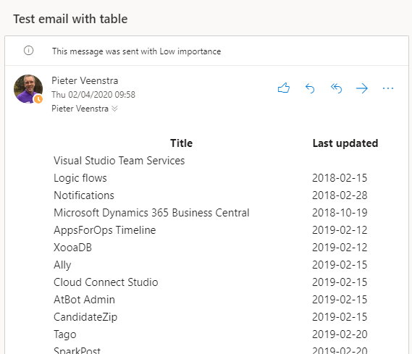Screen dimensions: 412x354
Task: Click date 2018-02-15 in Logic flows row
Action: tap(340, 178)
